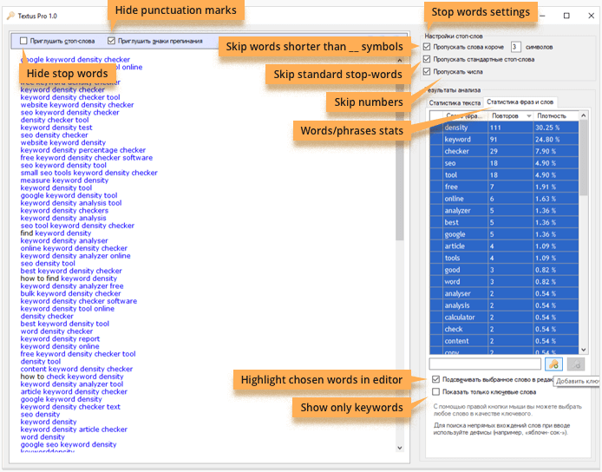Image resolution: width=602 pixels, height=472 pixels.
Task: Click the stats table scrollbar thumb
Action: coord(584,158)
